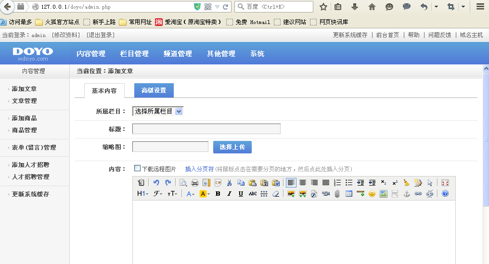Viewport: 489px width, 264px height.
Task: Click into the 缩略图 input field
Action: click(x=170, y=147)
